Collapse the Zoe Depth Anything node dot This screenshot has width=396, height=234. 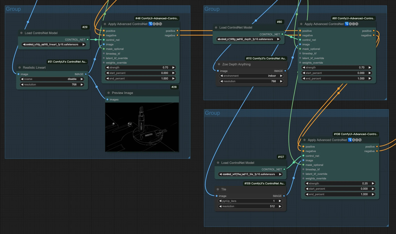[219, 64]
